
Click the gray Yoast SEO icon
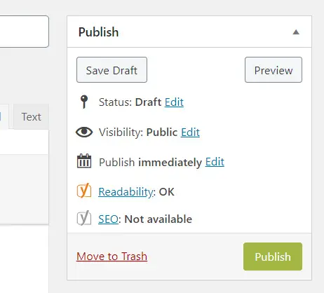[84, 218]
